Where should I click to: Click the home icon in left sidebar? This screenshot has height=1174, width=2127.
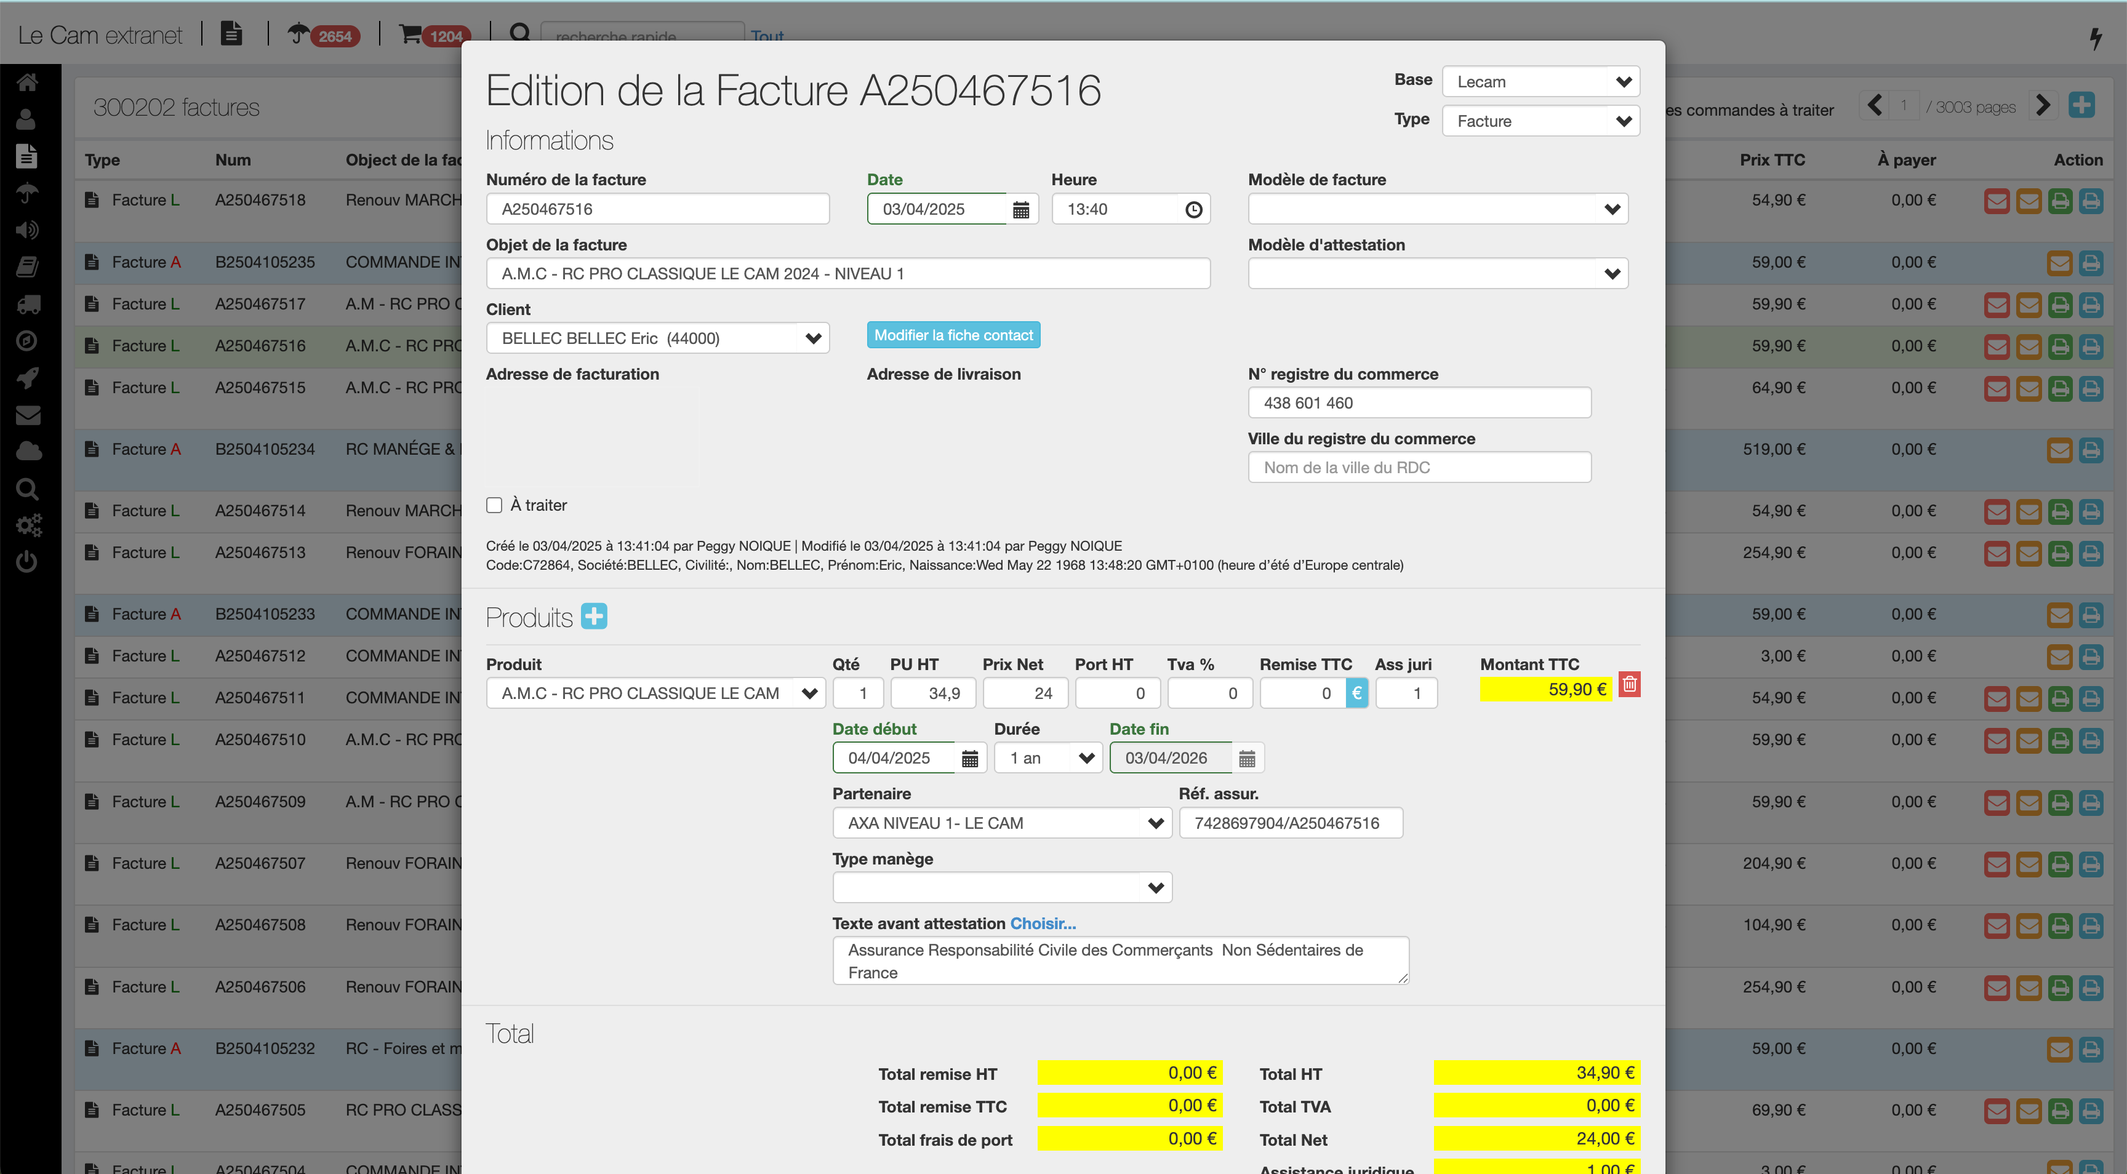click(27, 82)
